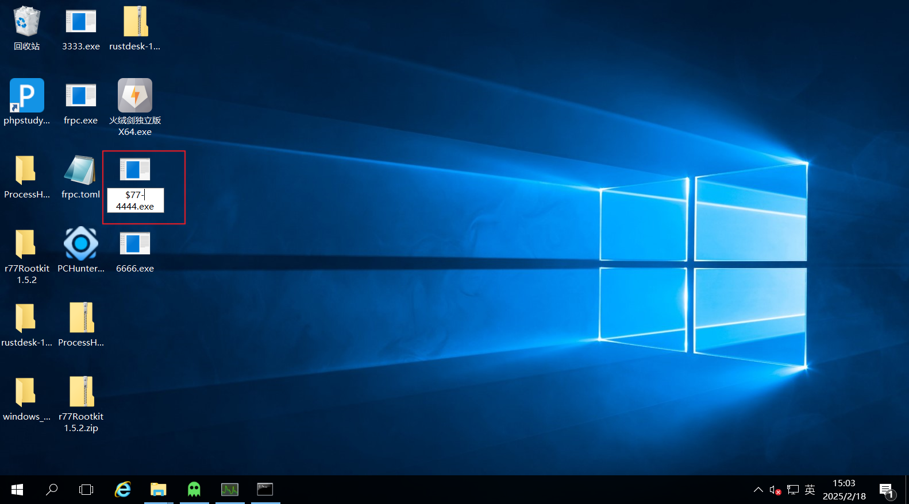Click the $77-4444.exe rename text box

tap(136, 200)
